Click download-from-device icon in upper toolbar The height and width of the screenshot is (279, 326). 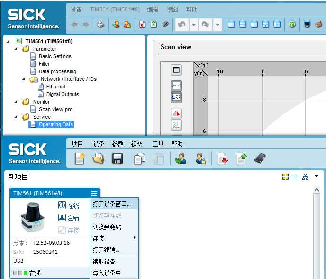[142, 25]
